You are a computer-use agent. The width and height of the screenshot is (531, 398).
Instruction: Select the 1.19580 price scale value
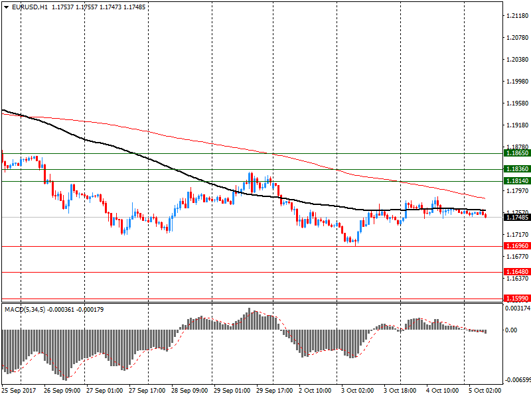pos(518,103)
